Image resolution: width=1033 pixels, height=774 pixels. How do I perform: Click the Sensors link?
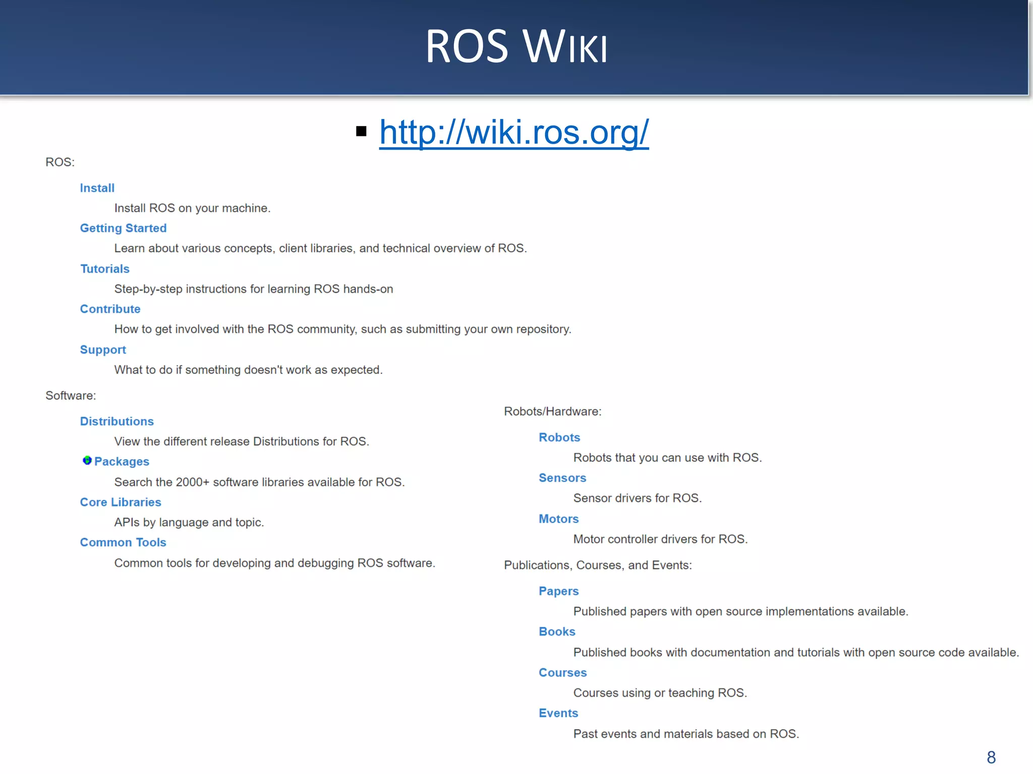tap(562, 478)
